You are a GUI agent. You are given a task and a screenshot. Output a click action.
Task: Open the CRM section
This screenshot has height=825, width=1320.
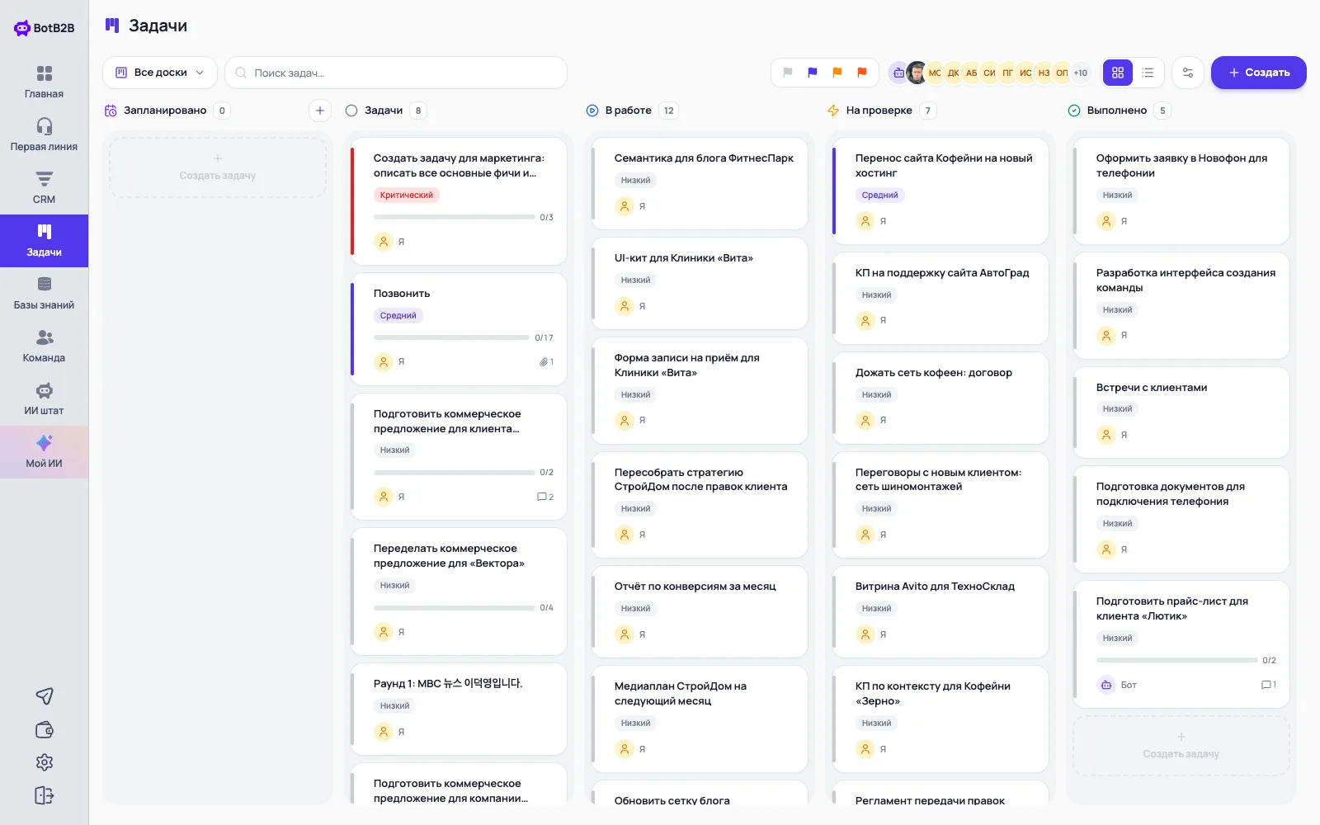pyautogui.click(x=44, y=188)
